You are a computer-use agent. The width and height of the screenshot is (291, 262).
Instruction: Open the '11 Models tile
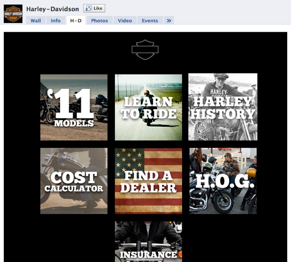click(x=74, y=107)
